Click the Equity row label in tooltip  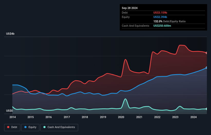126,17
